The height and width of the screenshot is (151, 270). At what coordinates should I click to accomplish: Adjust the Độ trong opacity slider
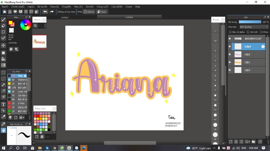coord(250,22)
